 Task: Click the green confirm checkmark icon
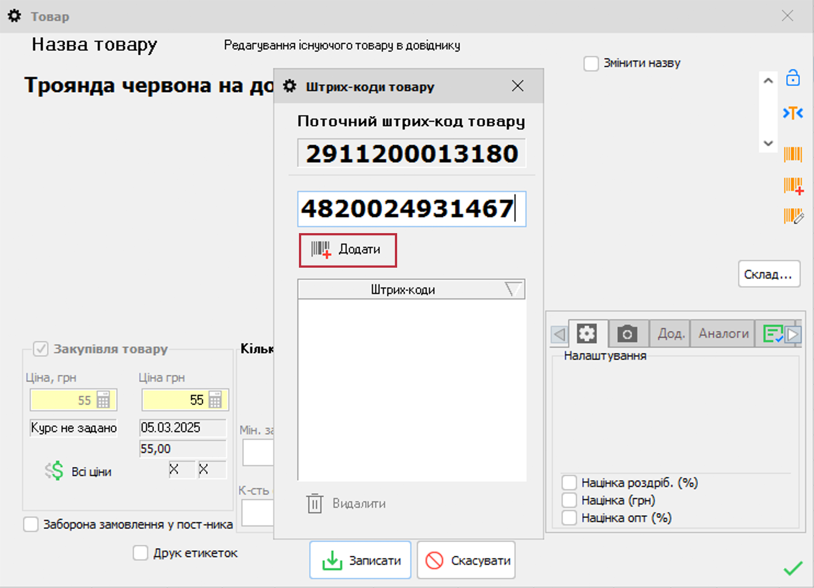(x=793, y=568)
